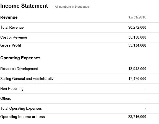Select the 55,134,000 gross profit figure
The width and height of the screenshot is (159, 124).
[x=137, y=45]
